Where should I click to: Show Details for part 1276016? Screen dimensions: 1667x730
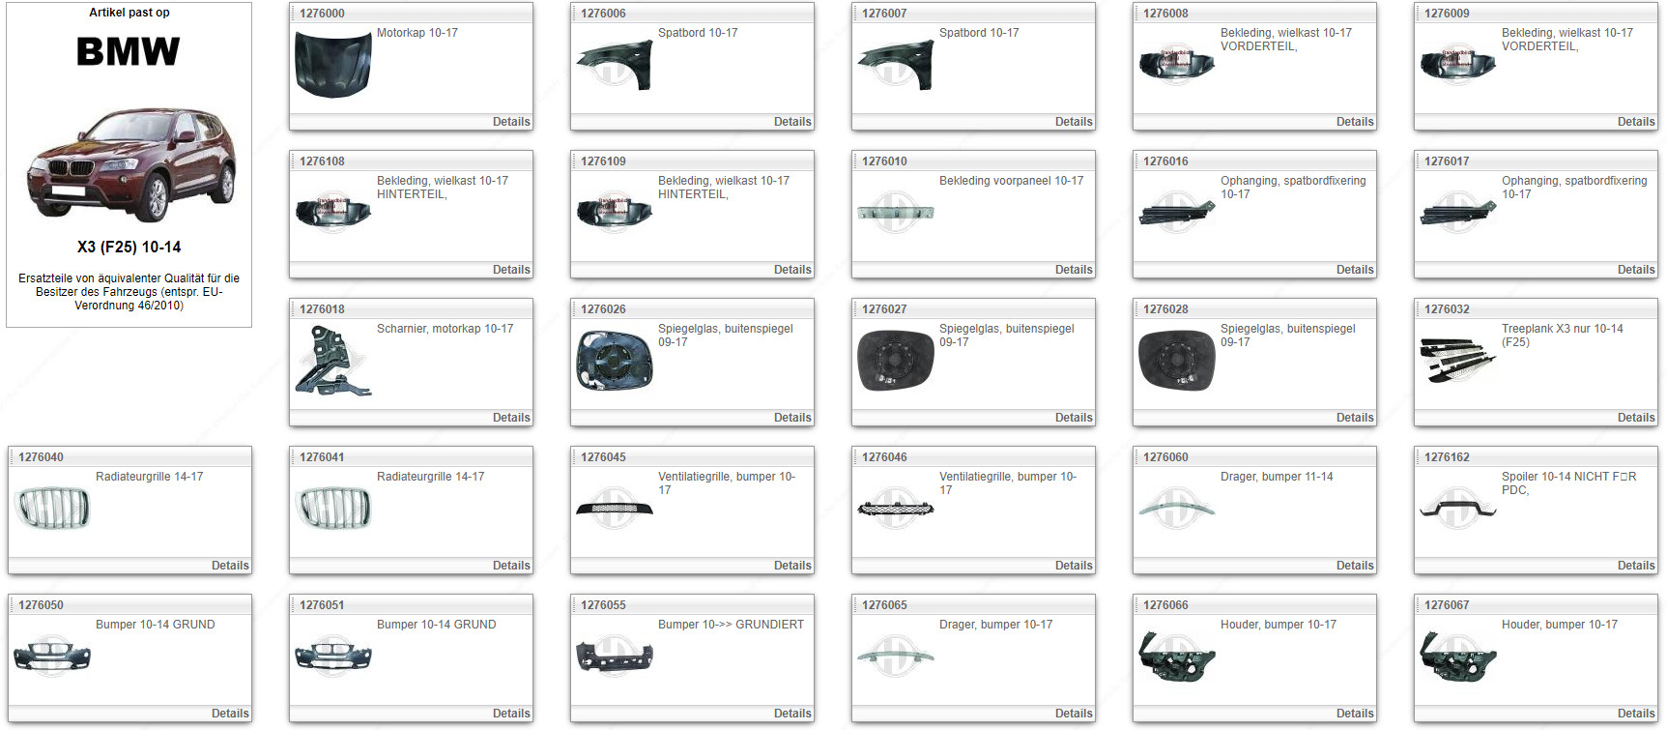point(1355,270)
